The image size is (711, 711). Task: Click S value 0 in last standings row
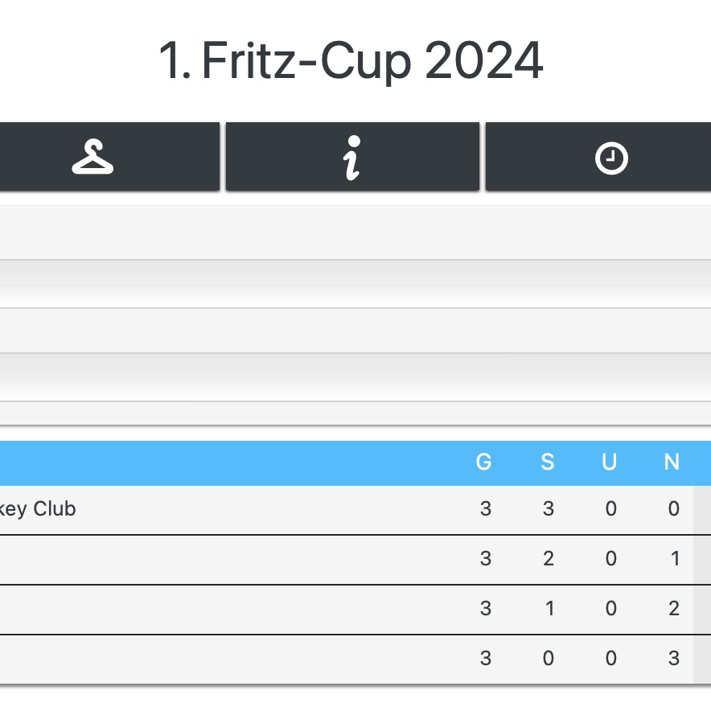pyautogui.click(x=548, y=659)
